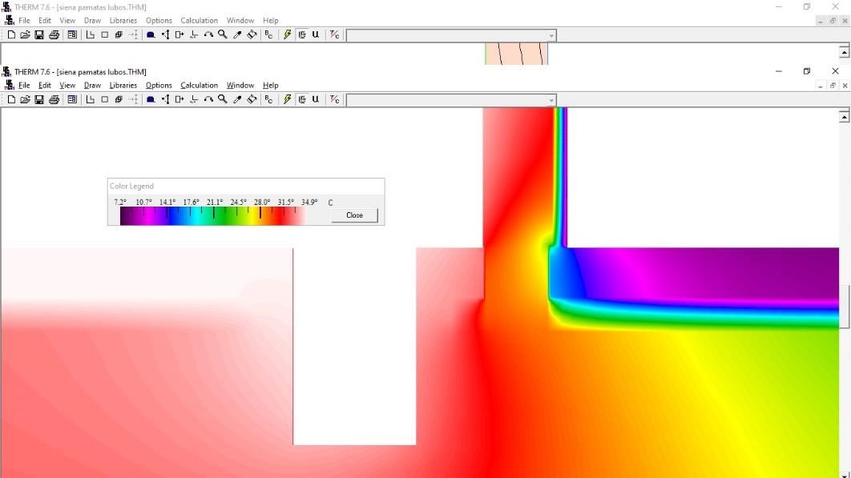This screenshot has width=851, height=478.
Task: Open the Calculation menu in lower menu bar
Action: [199, 85]
